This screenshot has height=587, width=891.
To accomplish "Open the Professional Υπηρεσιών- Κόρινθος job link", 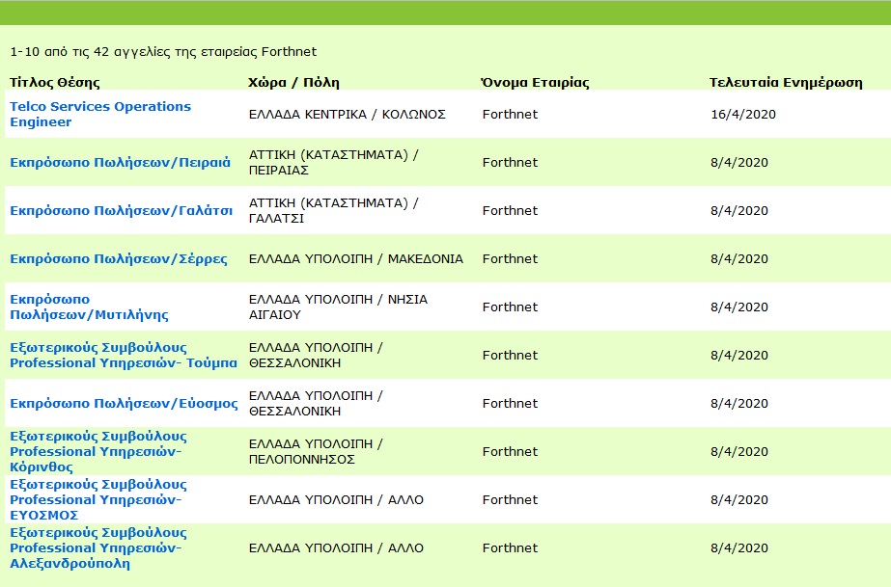I will (x=98, y=451).
